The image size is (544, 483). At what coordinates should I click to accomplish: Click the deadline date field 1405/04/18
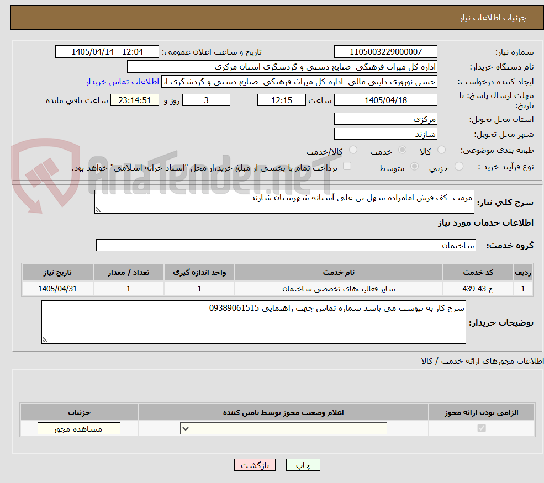385,100
